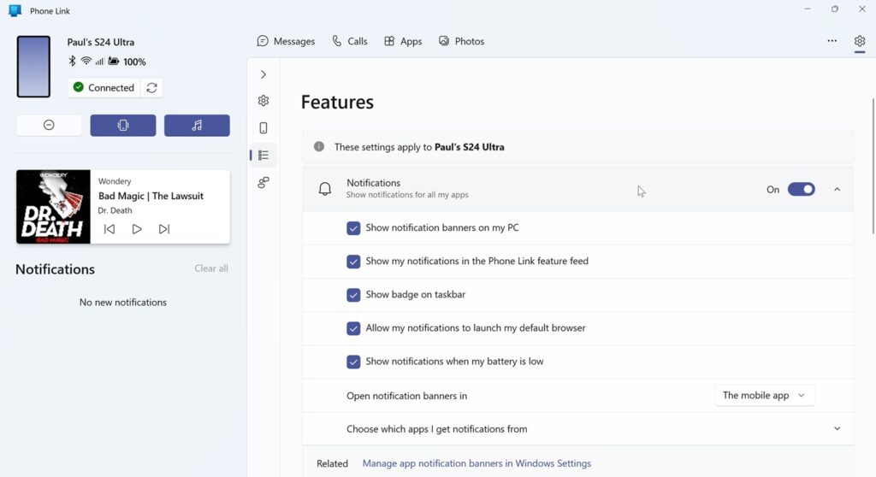Open the cross-device icon in the sidebar
Screen dimensions: 876x477
click(x=263, y=183)
